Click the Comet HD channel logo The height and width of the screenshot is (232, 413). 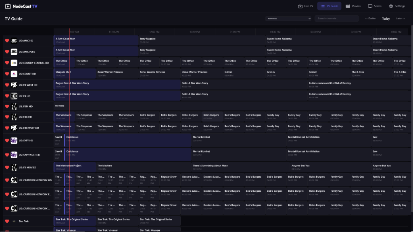14,74
